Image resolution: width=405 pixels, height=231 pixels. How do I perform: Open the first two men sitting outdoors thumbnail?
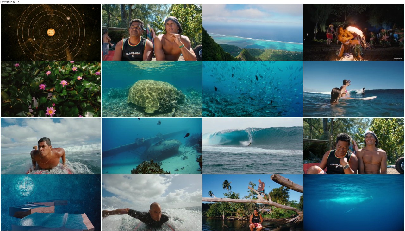click(152, 32)
